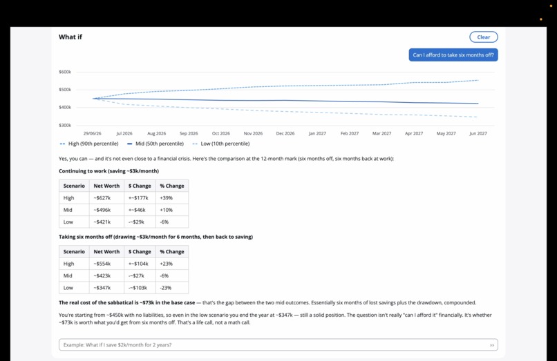Image resolution: width=557 pixels, height=361 pixels.
Task: Click the -23% change cell
Action: (172, 288)
